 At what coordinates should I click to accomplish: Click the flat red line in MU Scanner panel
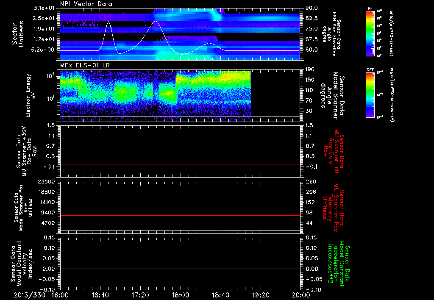tap(180, 164)
